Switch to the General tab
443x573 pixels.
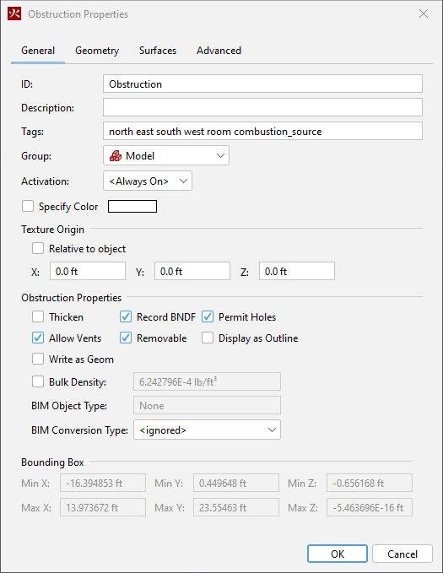pyautogui.click(x=38, y=51)
